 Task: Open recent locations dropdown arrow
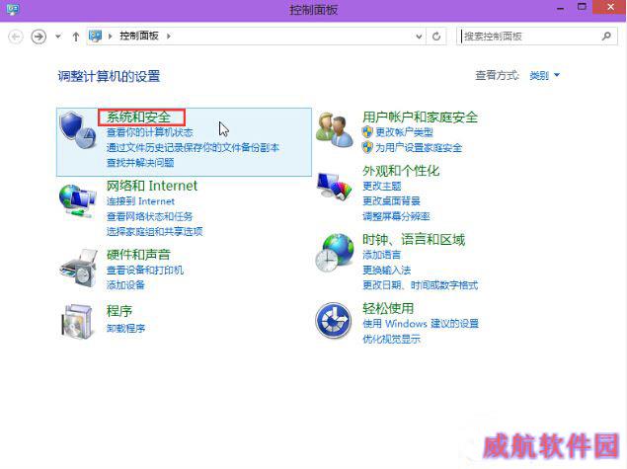coord(58,37)
